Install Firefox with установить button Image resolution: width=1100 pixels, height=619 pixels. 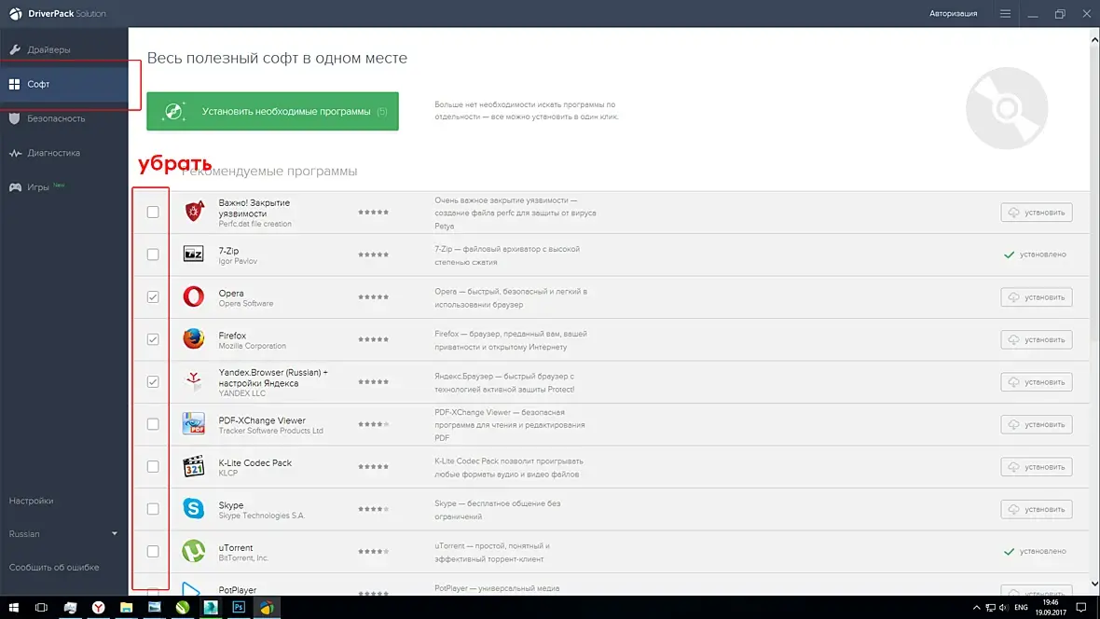tap(1037, 339)
